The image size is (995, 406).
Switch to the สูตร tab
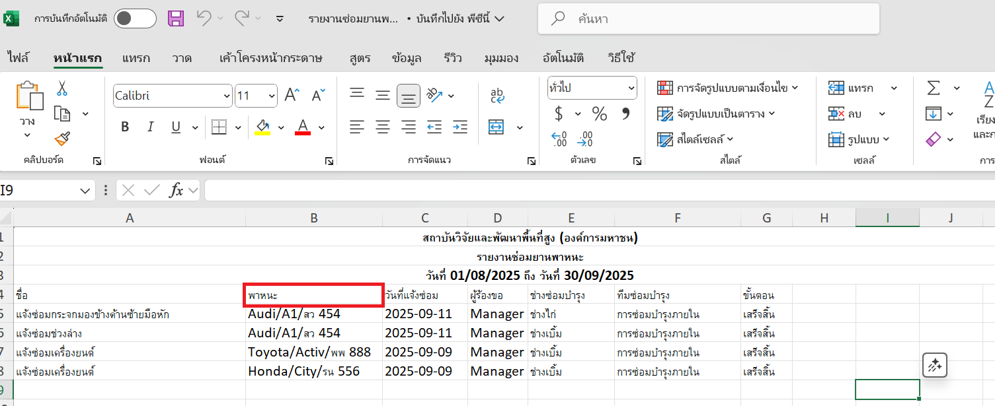360,58
